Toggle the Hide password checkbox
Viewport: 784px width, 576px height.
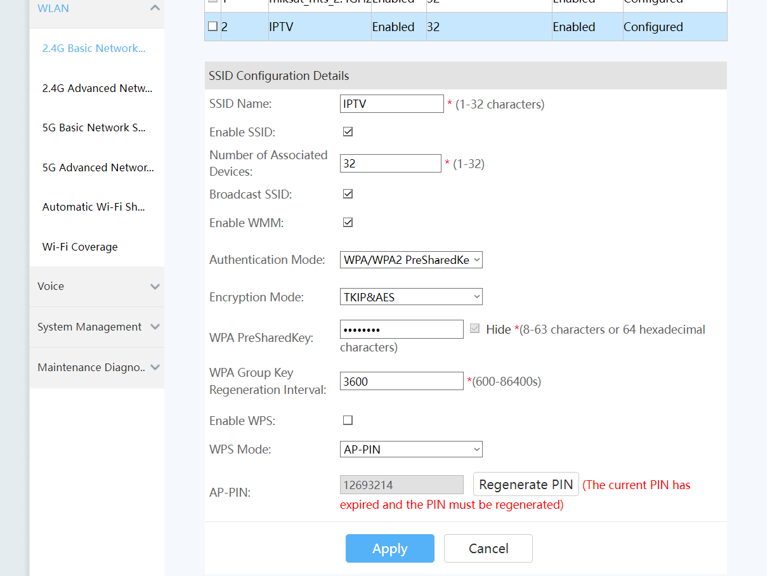[x=474, y=329]
